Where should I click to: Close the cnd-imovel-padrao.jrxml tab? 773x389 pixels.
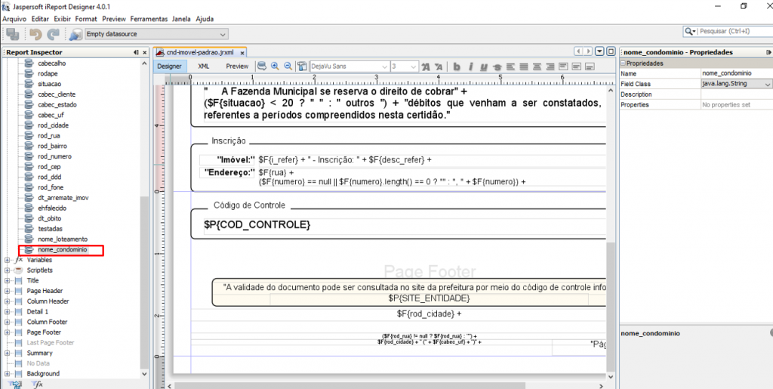point(242,52)
